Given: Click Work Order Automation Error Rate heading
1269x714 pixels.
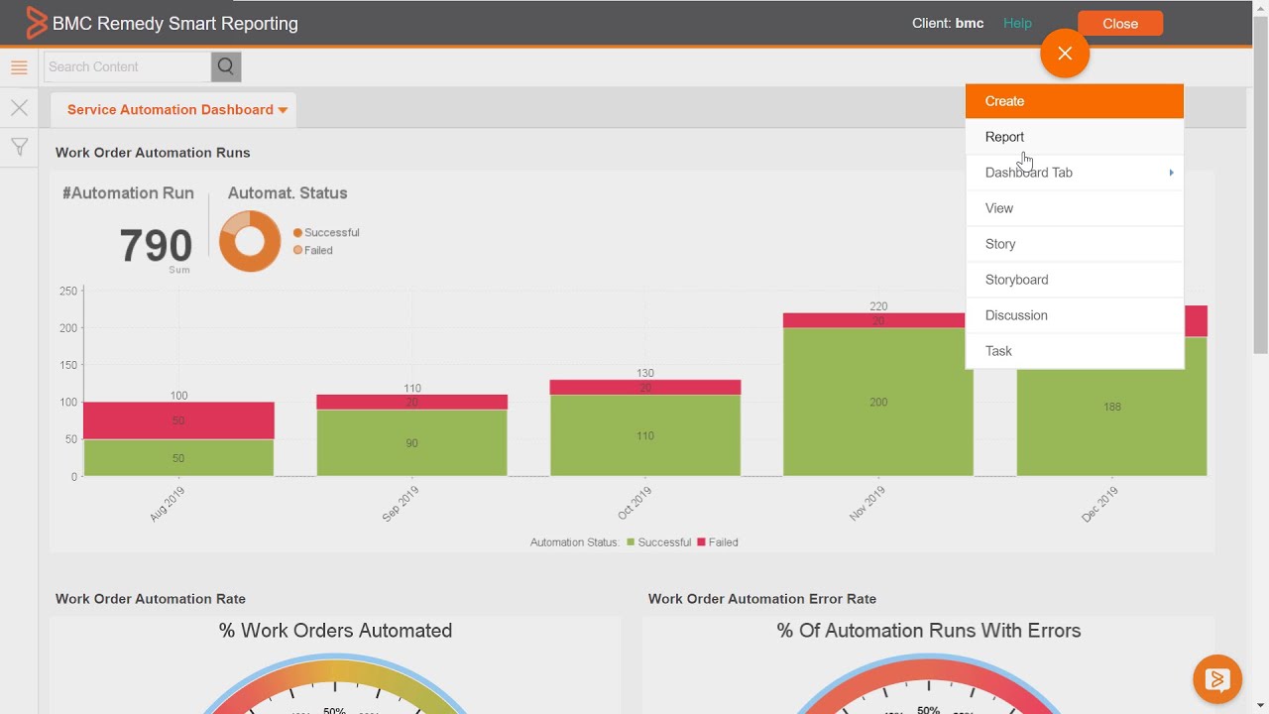Looking at the screenshot, I should tap(762, 599).
